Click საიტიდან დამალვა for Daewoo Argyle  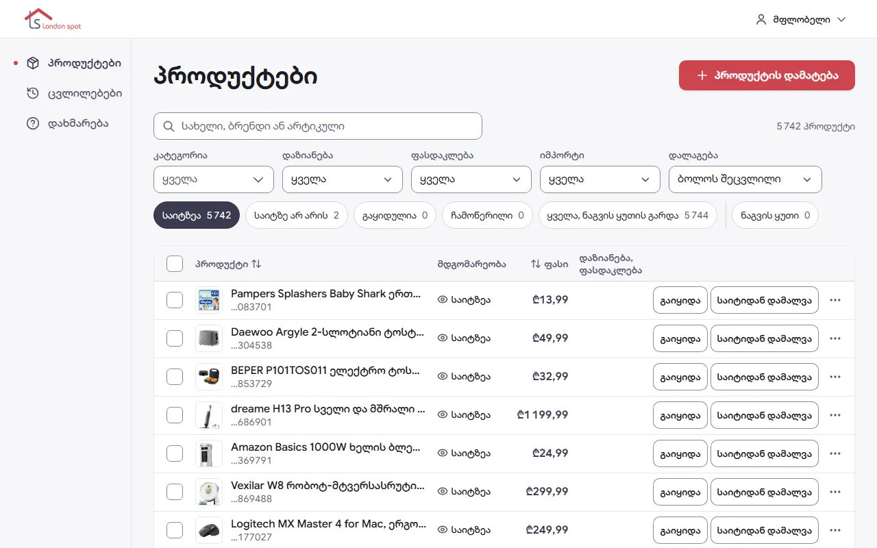(765, 338)
